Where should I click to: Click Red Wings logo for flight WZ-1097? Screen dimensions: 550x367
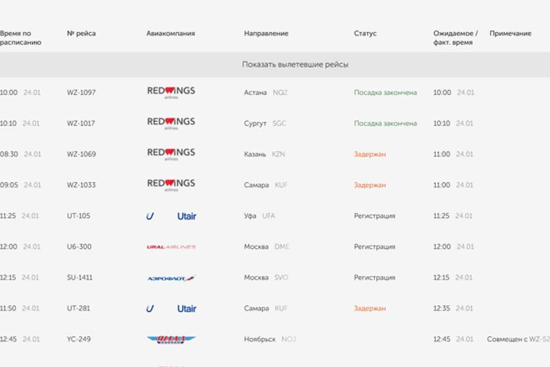pyautogui.click(x=170, y=92)
